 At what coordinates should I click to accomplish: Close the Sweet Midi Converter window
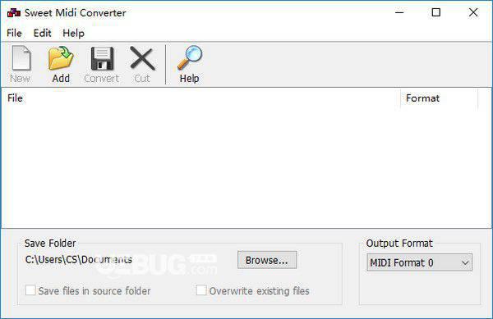click(x=473, y=12)
